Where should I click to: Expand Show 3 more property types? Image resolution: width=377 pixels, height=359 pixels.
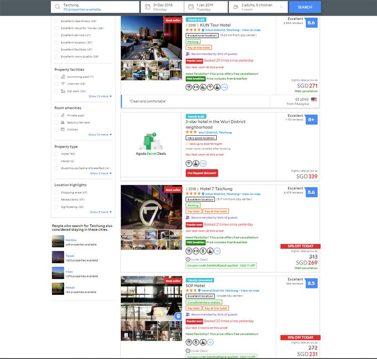(x=101, y=173)
